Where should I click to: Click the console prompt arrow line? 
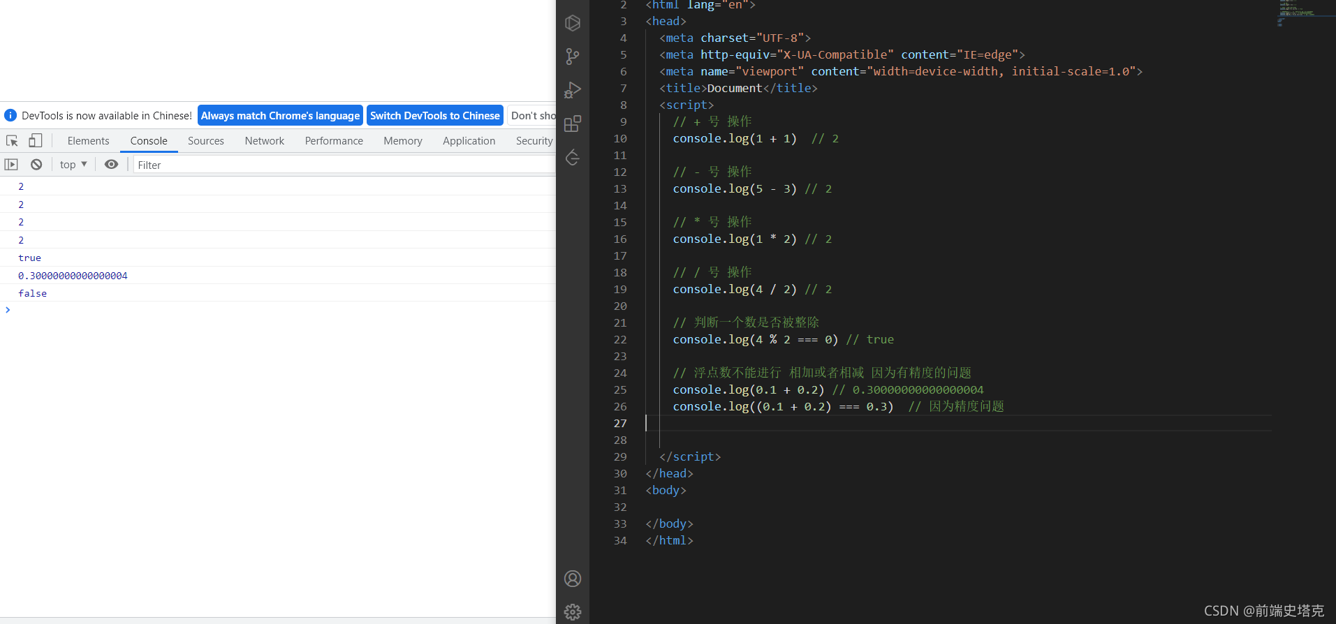tap(278, 310)
